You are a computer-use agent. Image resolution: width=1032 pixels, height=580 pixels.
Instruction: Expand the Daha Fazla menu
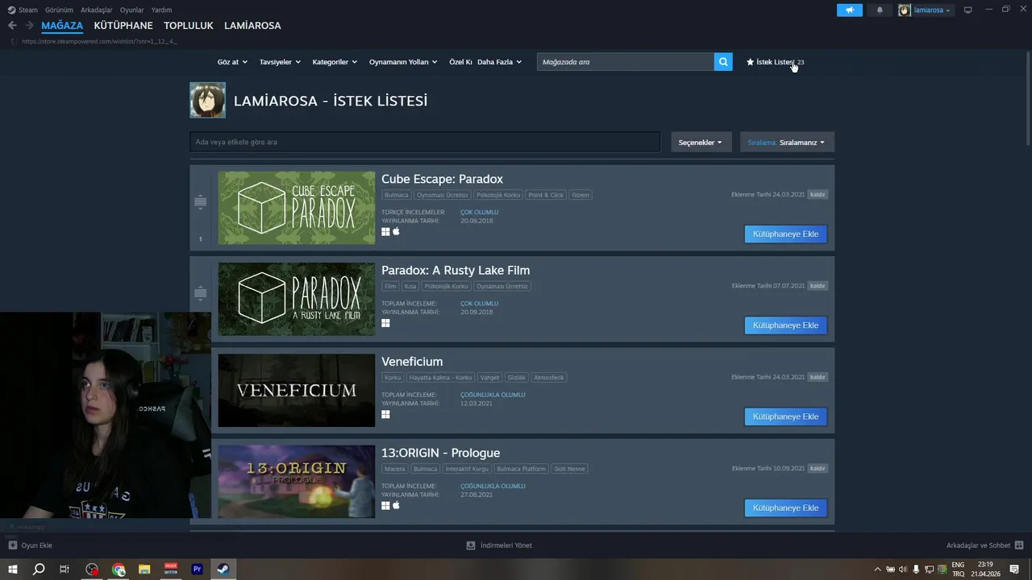pos(499,62)
